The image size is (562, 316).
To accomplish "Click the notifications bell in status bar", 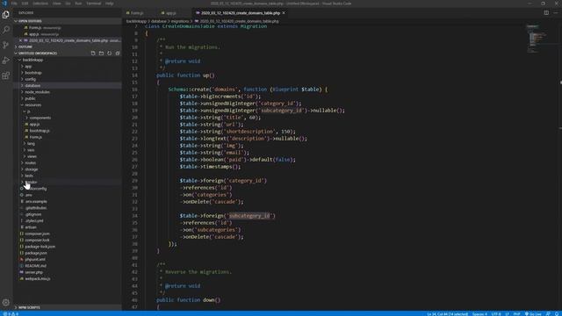I will point(557,314).
